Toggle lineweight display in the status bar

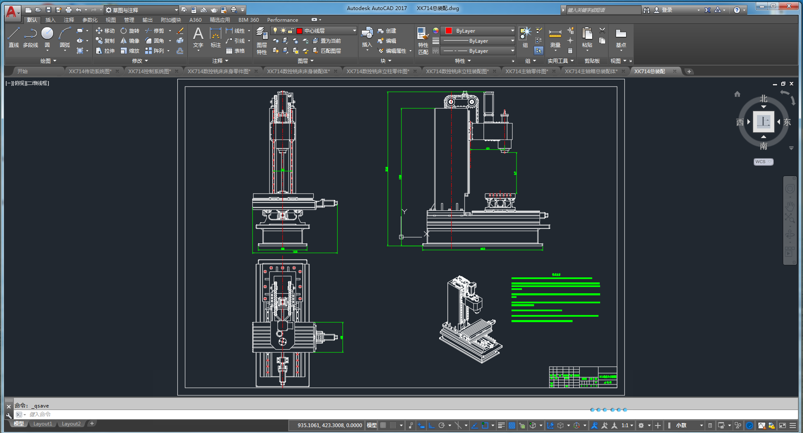pos(501,425)
